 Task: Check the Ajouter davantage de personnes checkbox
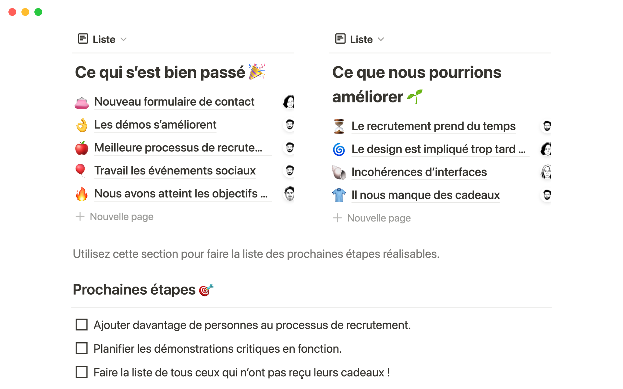tap(81, 324)
